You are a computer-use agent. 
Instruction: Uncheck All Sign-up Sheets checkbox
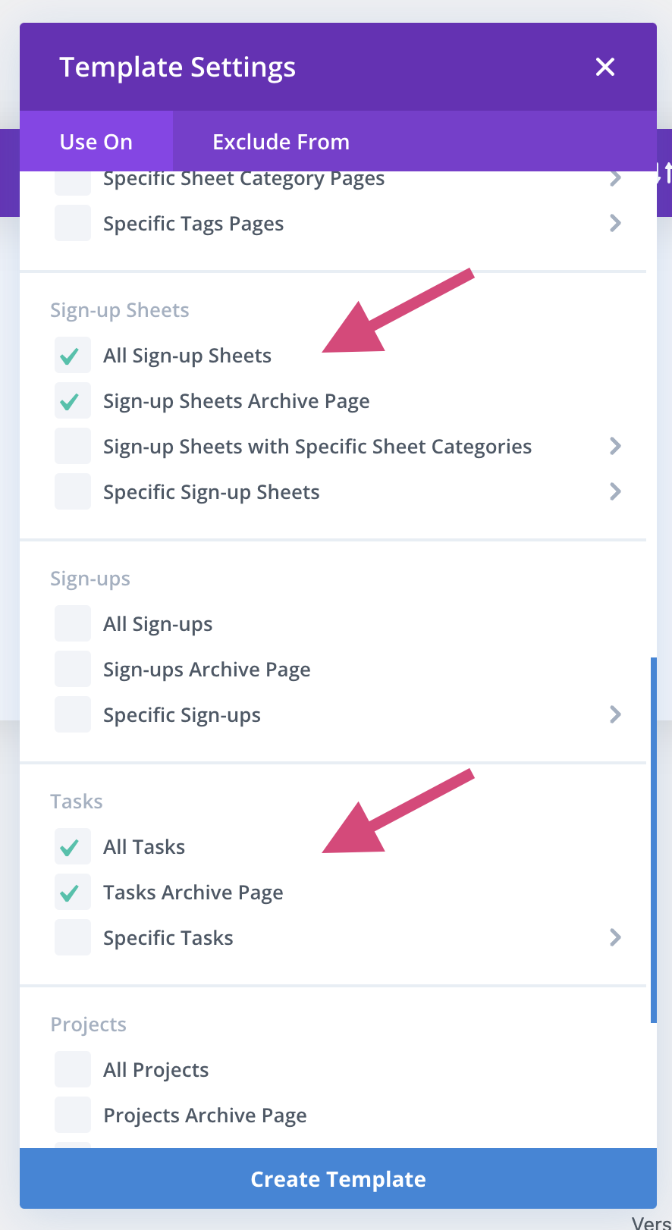click(x=73, y=356)
